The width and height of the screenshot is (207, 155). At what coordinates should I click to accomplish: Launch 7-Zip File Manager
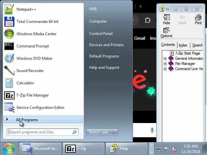coord(43,95)
